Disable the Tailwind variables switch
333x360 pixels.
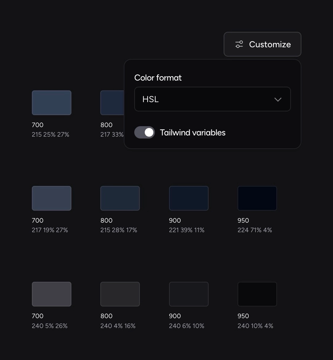click(145, 133)
